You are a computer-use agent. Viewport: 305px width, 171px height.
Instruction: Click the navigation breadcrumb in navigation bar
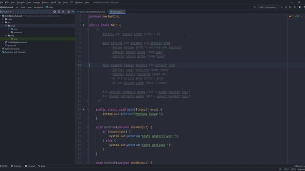coord(38,7)
